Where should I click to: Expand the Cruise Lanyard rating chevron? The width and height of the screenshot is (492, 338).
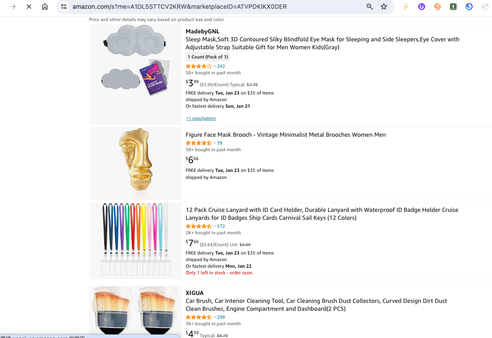[215, 226]
